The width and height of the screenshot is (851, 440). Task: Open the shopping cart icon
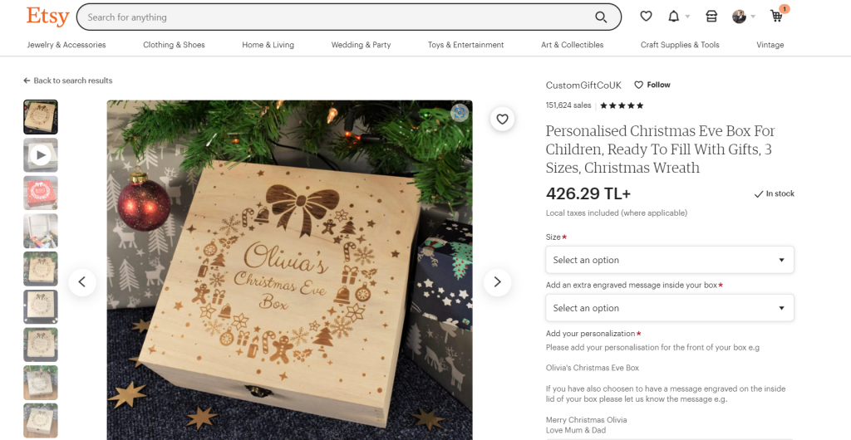(x=777, y=16)
